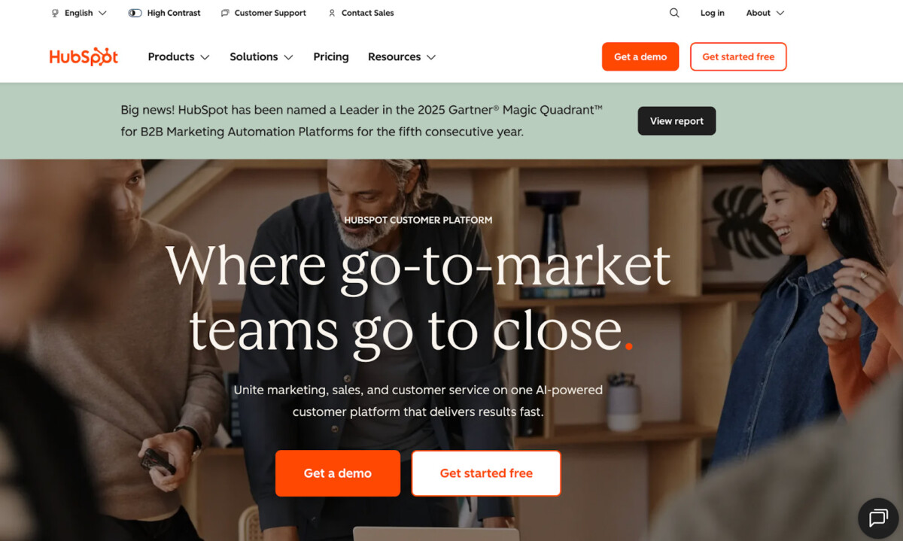This screenshot has width=903, height=541.
Task: Click the header Get a demo button
Action: (640, 56)
